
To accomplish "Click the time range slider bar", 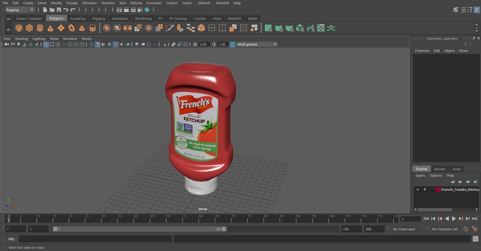I will pyautogui.click(x=140, y=229).
